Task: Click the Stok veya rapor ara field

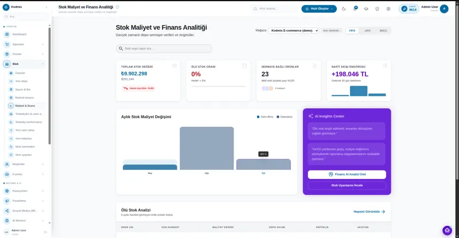Action: (x=164, y=49)
